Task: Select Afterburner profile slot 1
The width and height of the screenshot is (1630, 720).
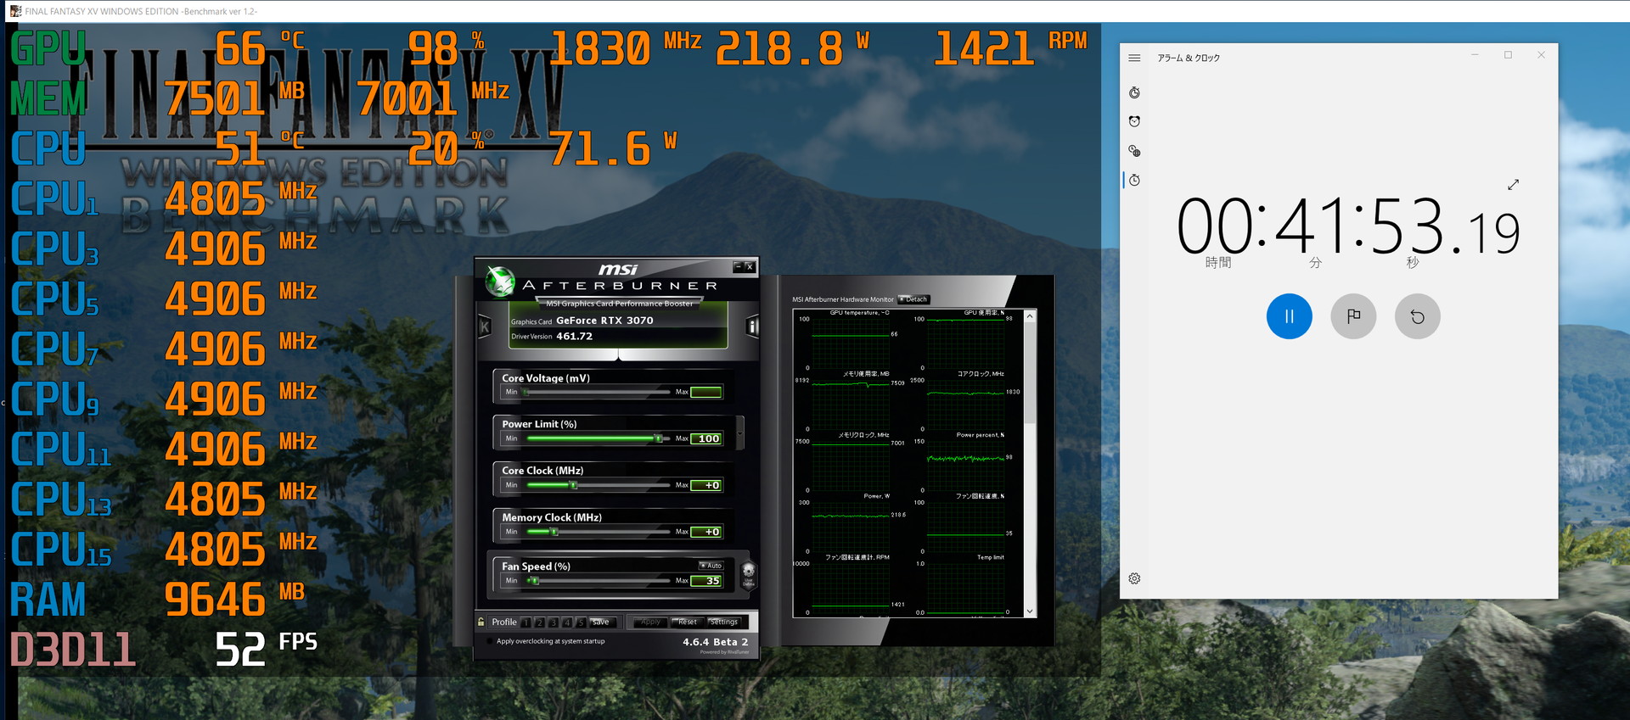Action: (x=526, y=622)
